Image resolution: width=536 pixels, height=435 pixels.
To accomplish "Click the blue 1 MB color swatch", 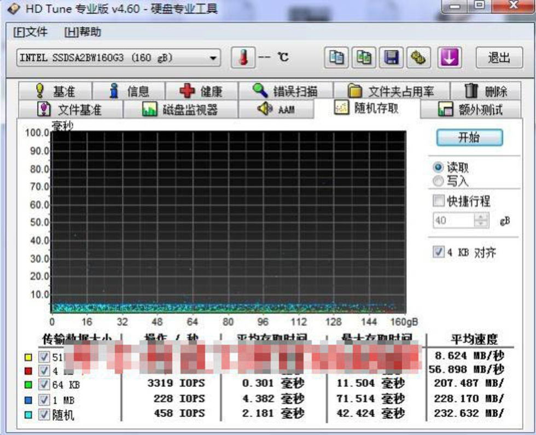I will pos(29,401).
